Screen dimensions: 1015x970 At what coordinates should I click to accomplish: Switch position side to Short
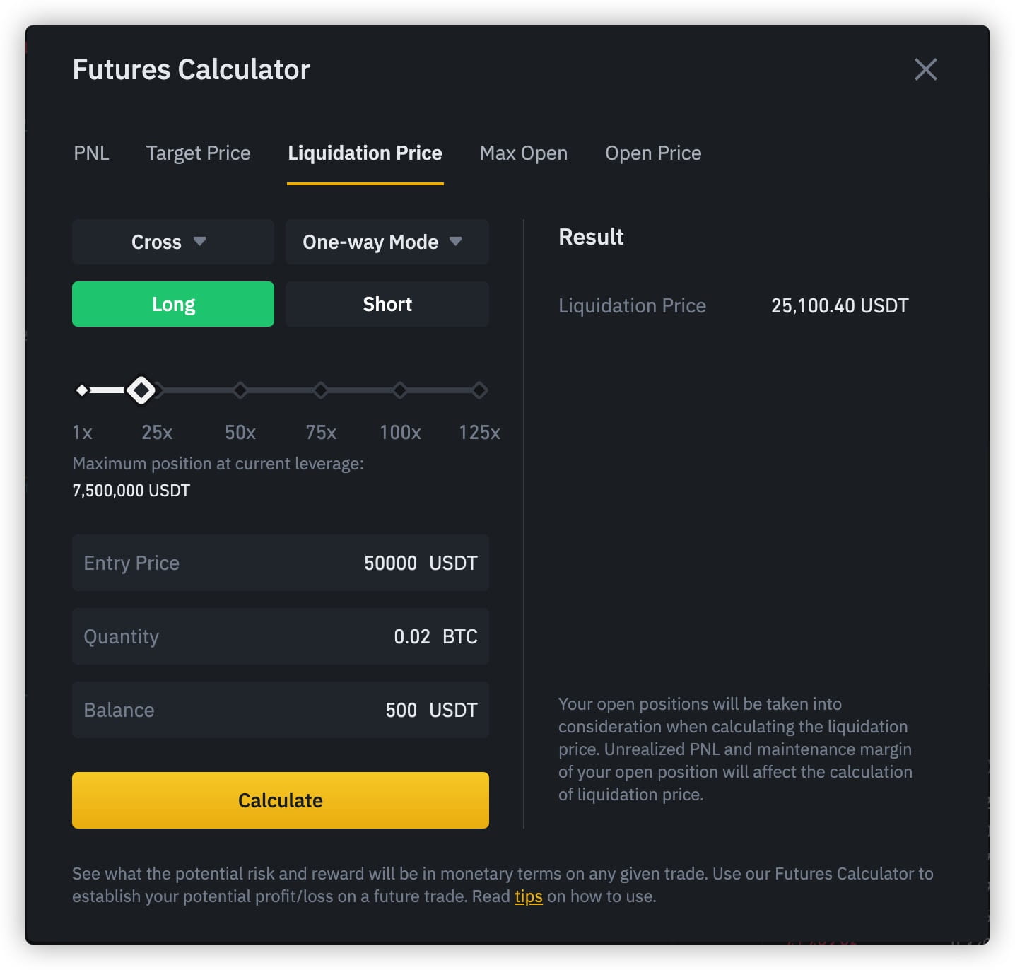(387, 304)
